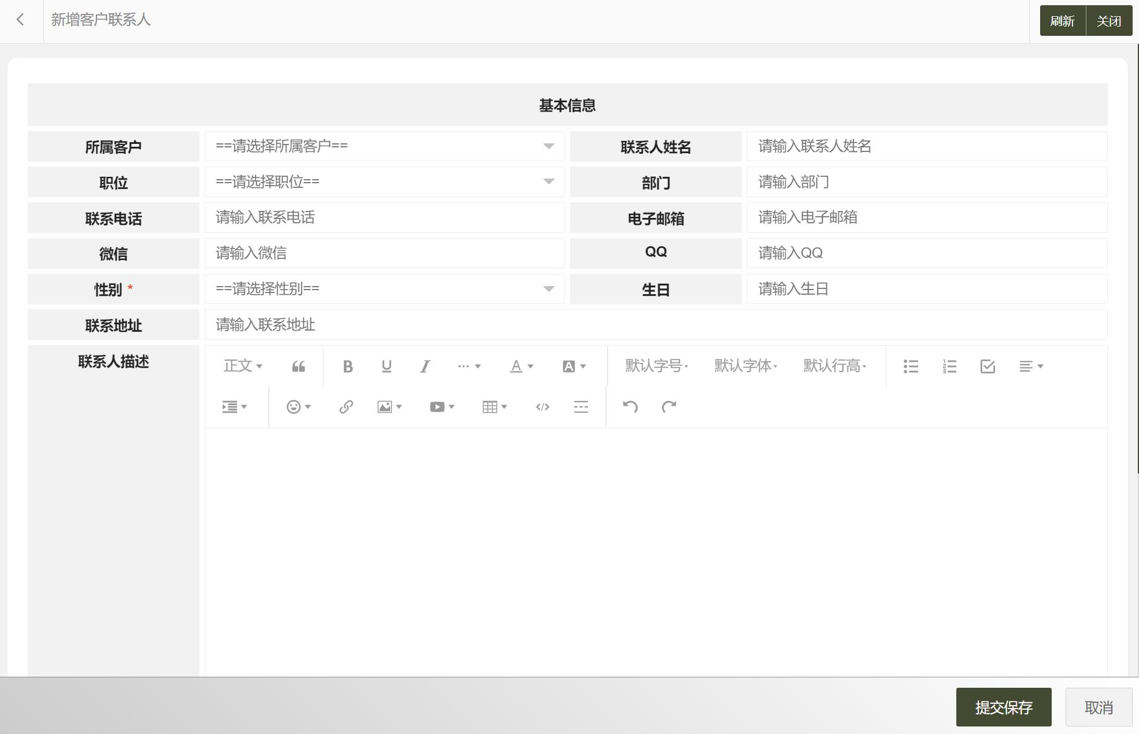Image resolution: width=1139 pixels, height=734 pixels.
Task: Open the 默认字体 font family menu
Action: click(x=745, y=366)
